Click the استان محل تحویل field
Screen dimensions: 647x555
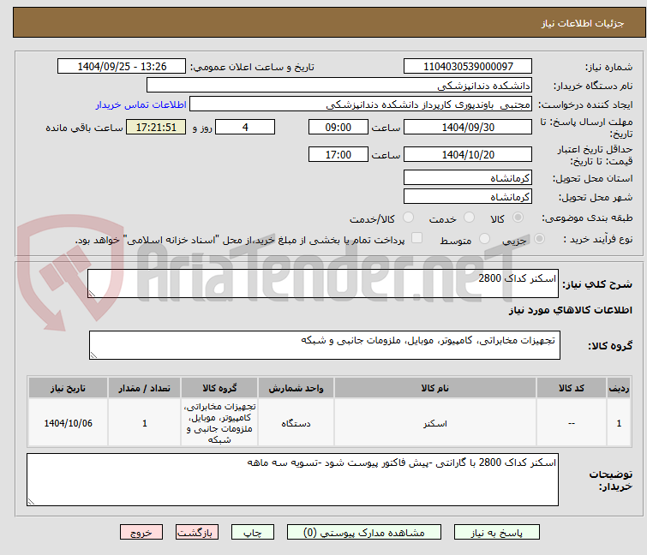(468, 177)
